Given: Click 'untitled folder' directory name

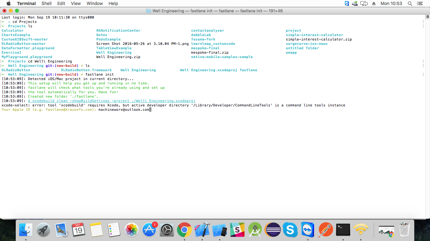Looking at the screenshot, I should tap(303, 48).
